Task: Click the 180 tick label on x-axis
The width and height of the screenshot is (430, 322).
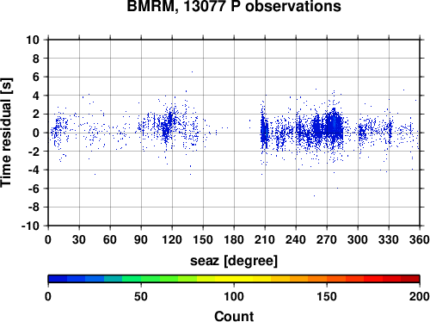Action: (x=234, y=239)
